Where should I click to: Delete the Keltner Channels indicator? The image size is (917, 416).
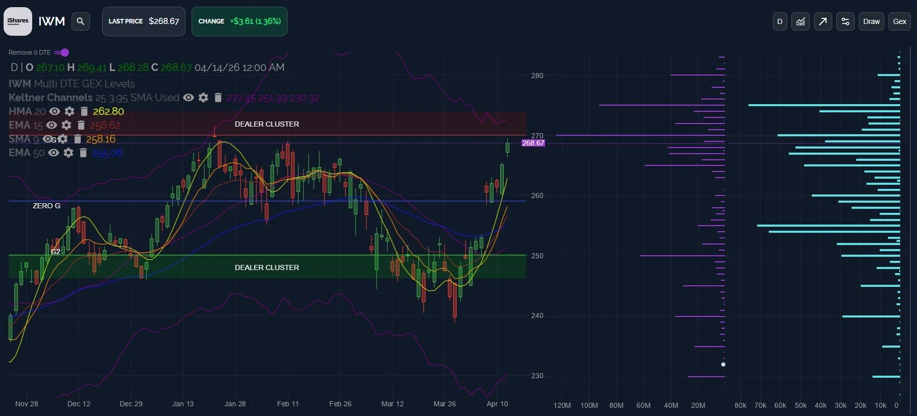tap(218, 97)
